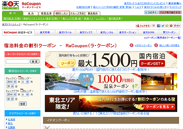Select 東北 area link
Screen dimensions: 183x129
(x=10, y=124)
